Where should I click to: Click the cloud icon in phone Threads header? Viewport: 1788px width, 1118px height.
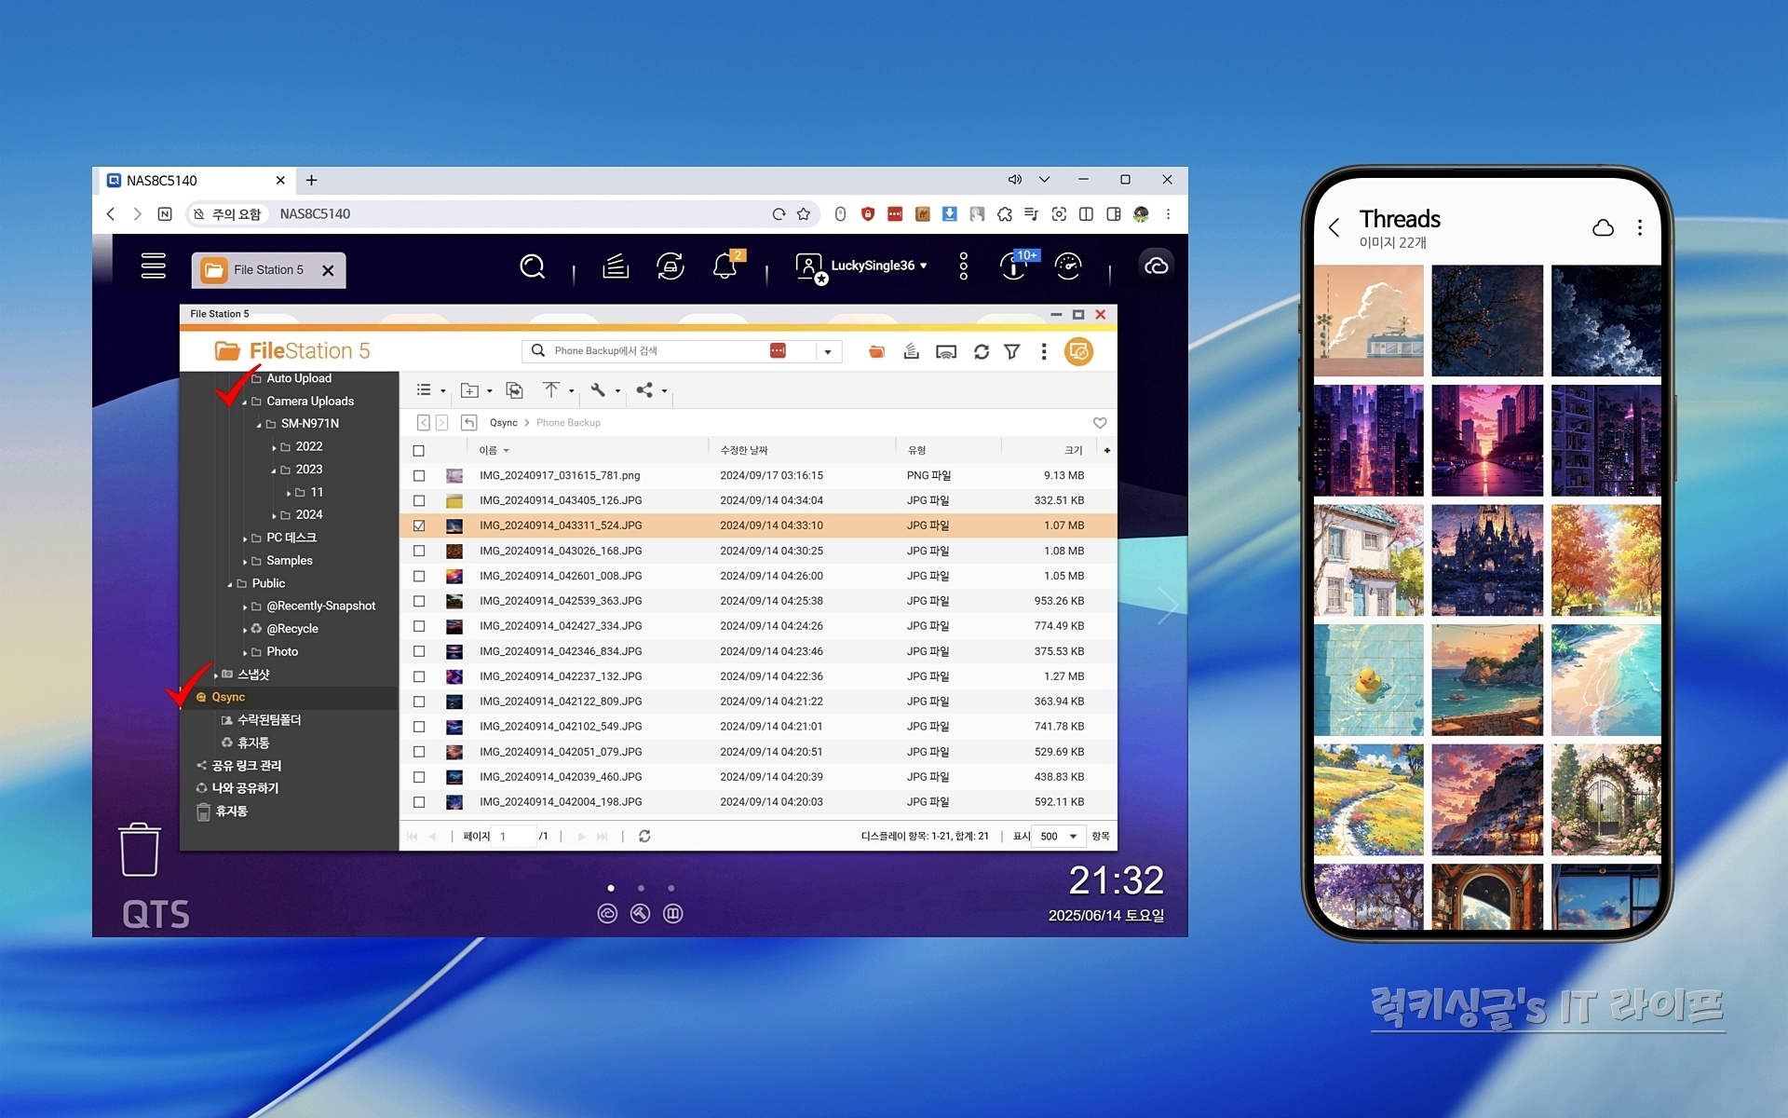[x=1603, y=227]
